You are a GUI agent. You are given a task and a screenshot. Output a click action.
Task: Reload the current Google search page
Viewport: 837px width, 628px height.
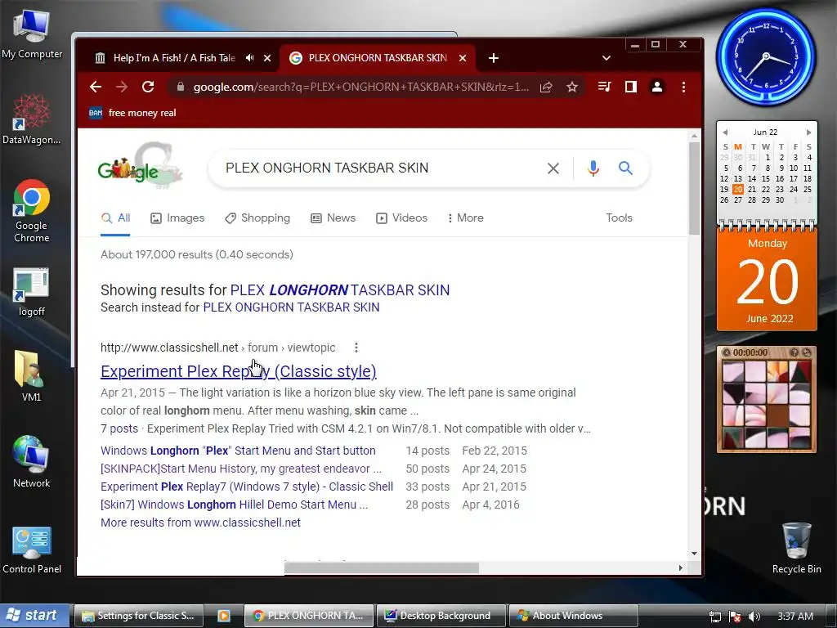pyautogui.click(x=148, y=87)
